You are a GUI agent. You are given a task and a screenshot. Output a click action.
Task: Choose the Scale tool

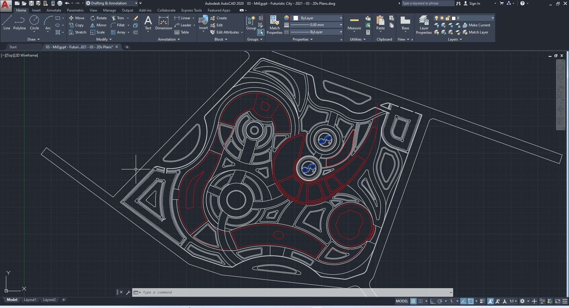(98, 32)
